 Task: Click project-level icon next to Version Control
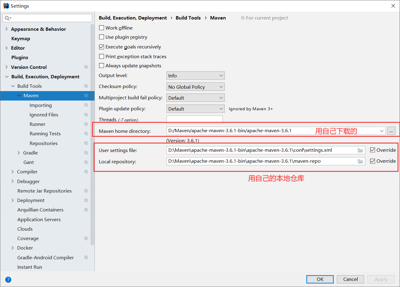coord(86,67)
